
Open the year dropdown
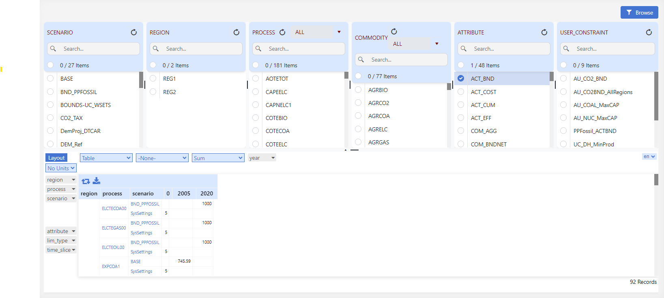click(262, 158)
